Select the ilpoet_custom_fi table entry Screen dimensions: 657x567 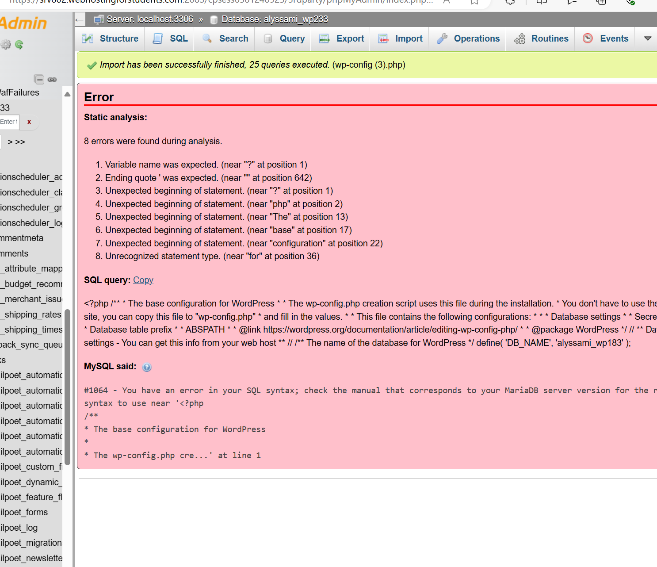31,467
